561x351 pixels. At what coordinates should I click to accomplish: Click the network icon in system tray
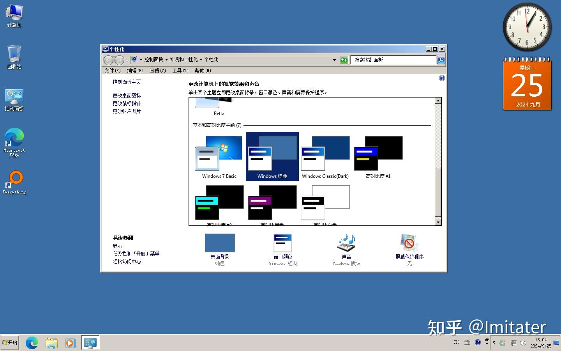click(x=514, y=343)
